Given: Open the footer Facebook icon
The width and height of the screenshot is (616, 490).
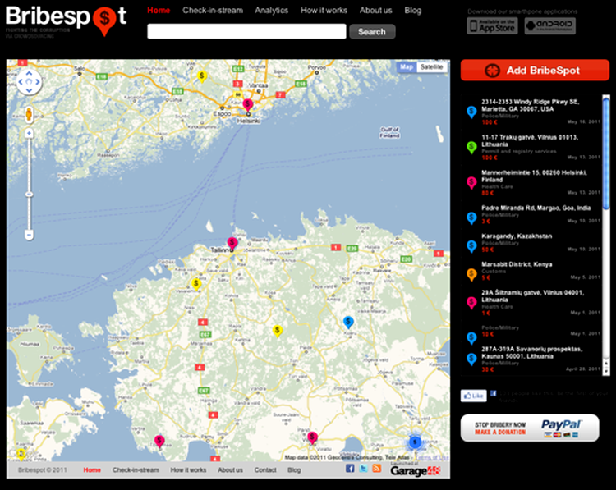Looking at the screenshot, I should point(350,468).
